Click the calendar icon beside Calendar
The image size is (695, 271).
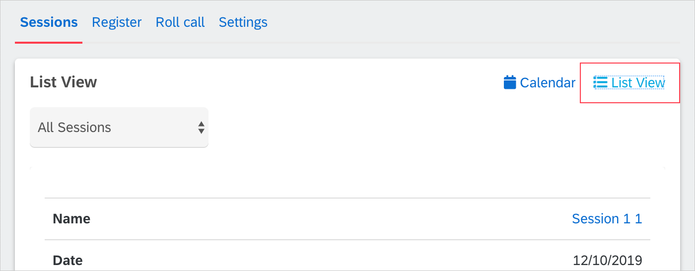coord(510,82)
